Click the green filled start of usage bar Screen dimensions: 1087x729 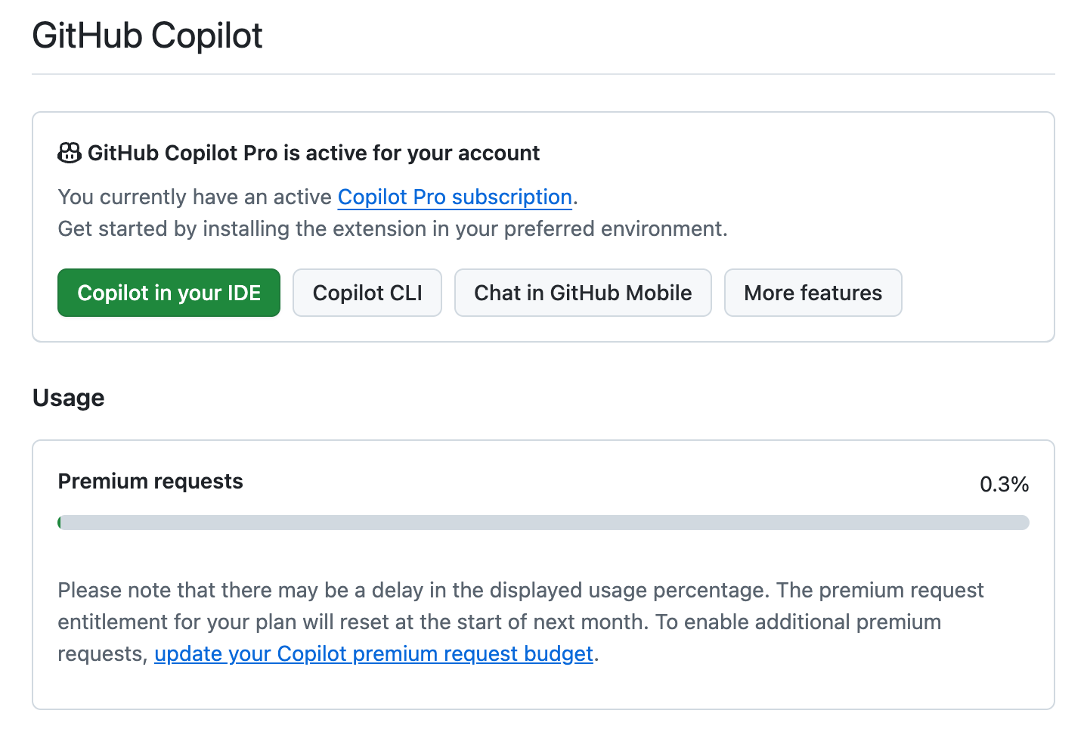[x=60, y=523]
